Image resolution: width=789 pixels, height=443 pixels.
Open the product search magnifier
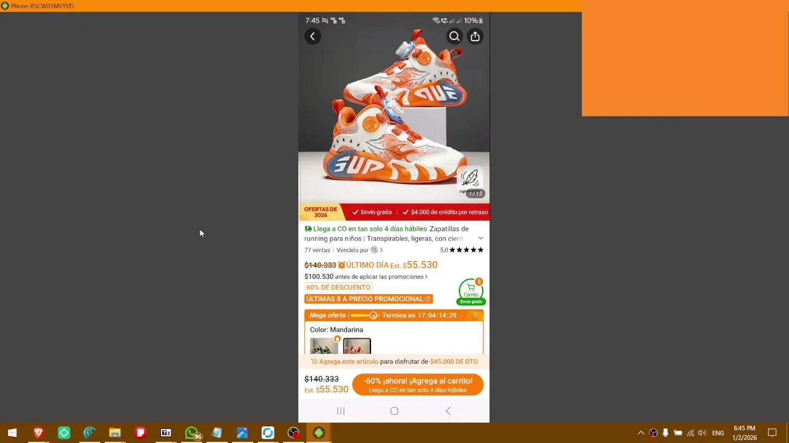[x=454, y=36]
